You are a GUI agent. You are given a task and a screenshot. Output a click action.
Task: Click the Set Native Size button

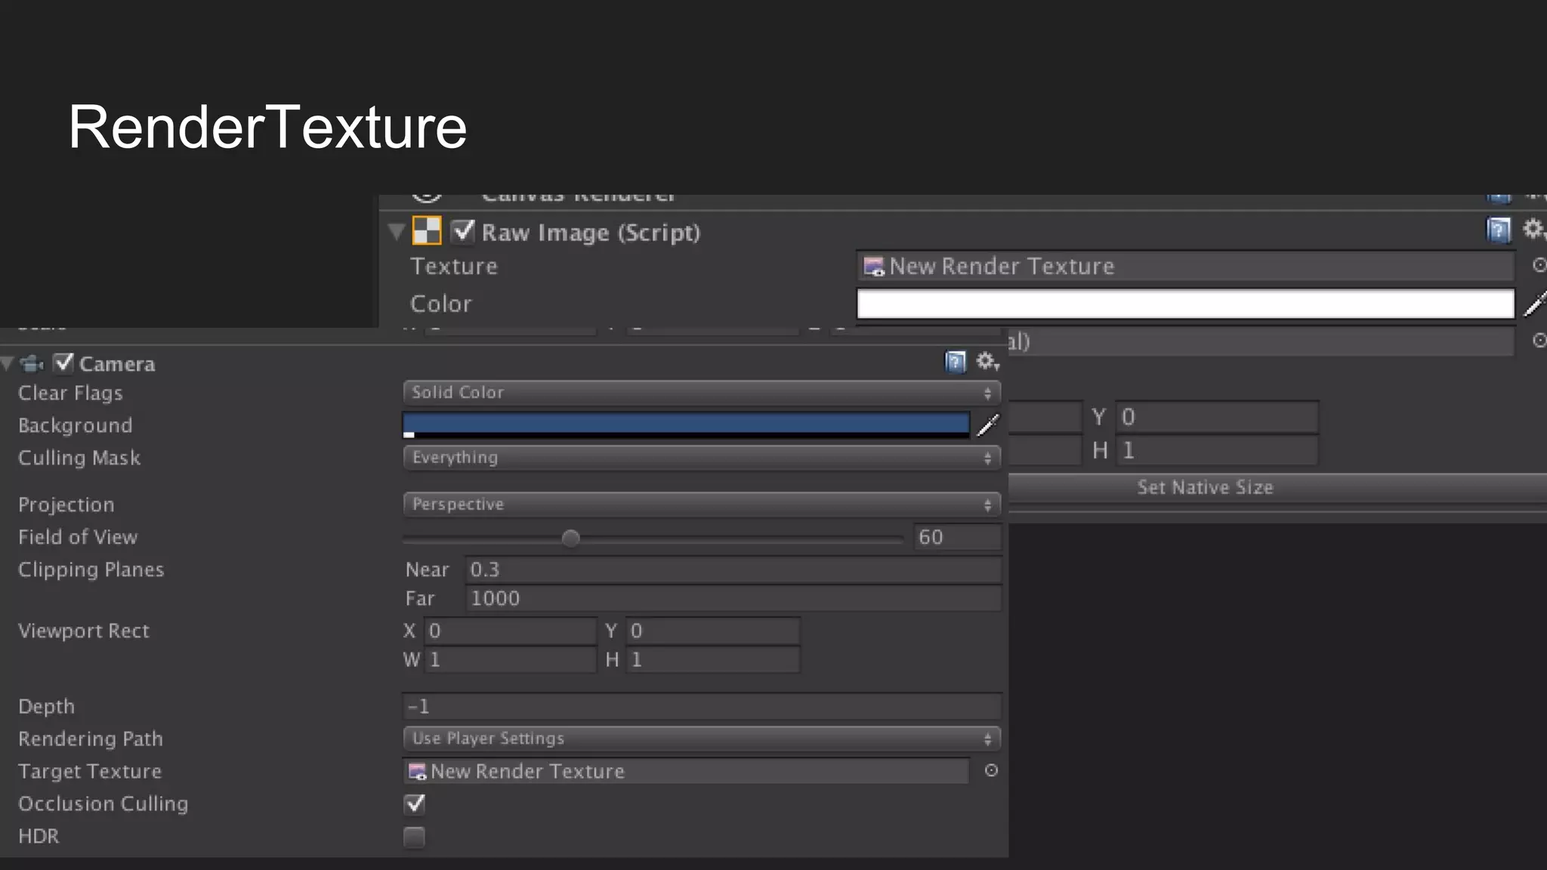(1204, 488)
